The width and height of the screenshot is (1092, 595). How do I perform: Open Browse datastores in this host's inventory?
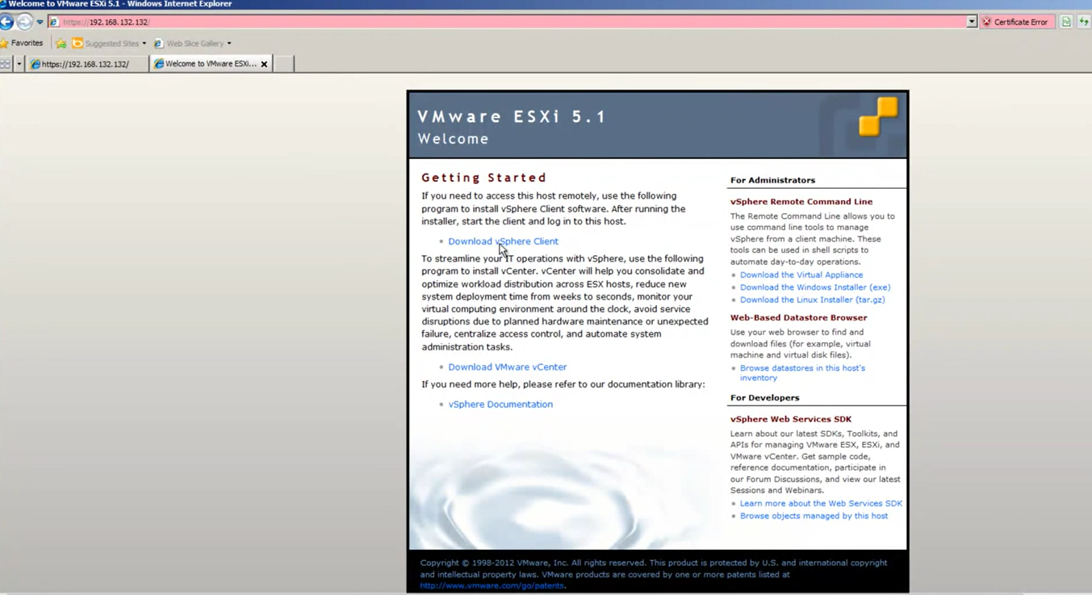coord(801,373)
